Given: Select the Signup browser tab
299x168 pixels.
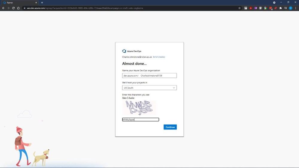Looking at the screenshot, I should pos(20,3).
